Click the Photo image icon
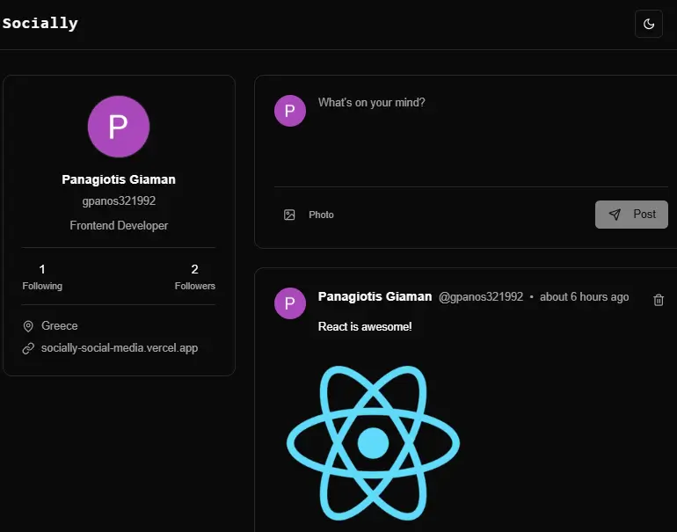The width and height of the screenshot is (677, 532). pyautogui.click(x=289, y=215)
